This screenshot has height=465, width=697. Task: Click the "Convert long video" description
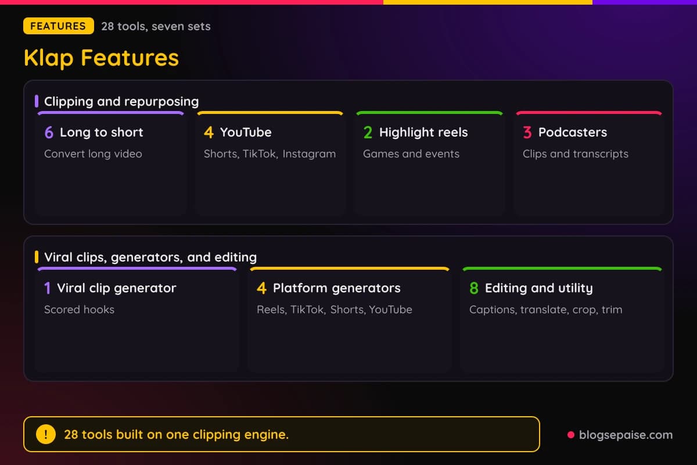click(x=93, y=154)
